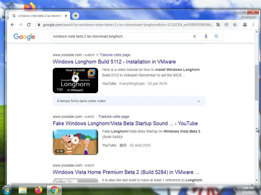Go to Google home via logo
Screen dimensions: 261x195
[x=24, y=37]
